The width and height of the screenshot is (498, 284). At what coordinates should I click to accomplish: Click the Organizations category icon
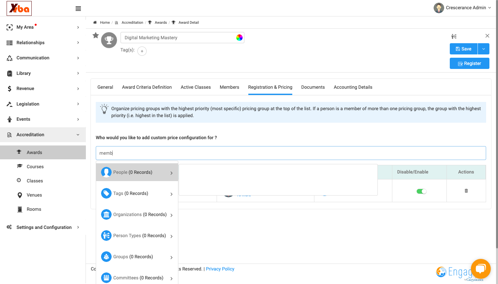(x=106, y=214)
